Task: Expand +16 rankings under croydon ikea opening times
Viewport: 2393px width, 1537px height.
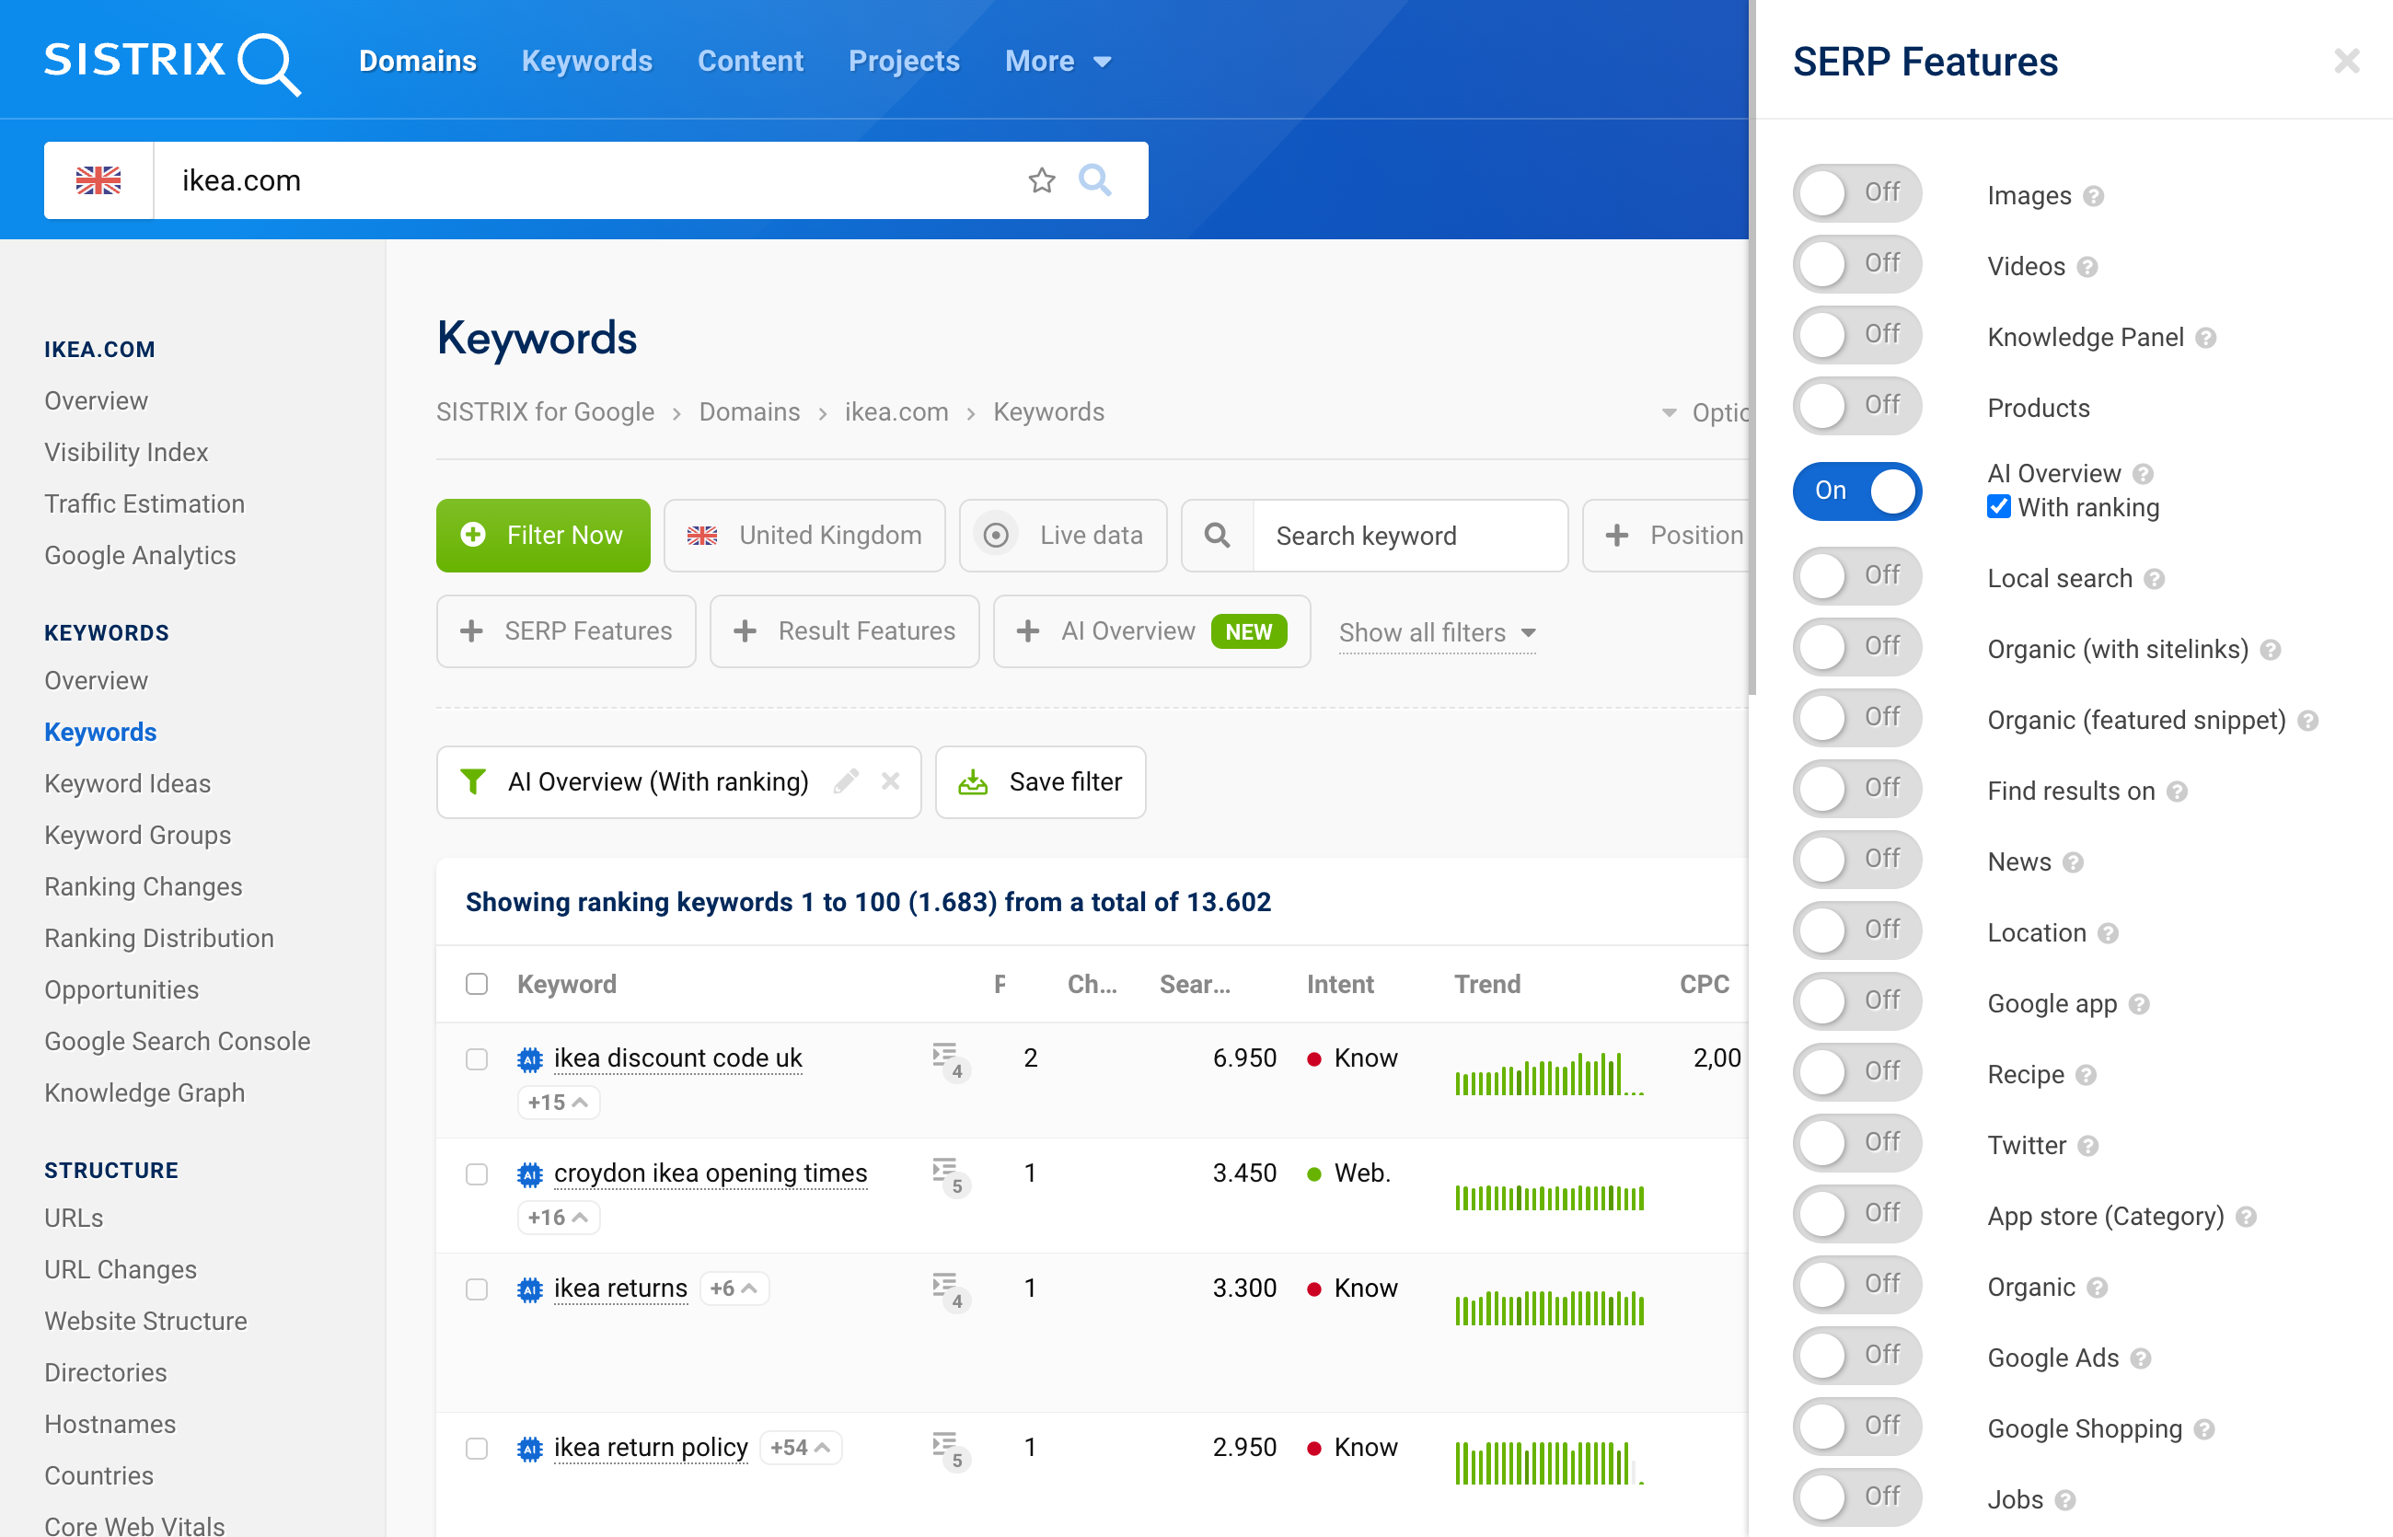Action: [558, 1219]
